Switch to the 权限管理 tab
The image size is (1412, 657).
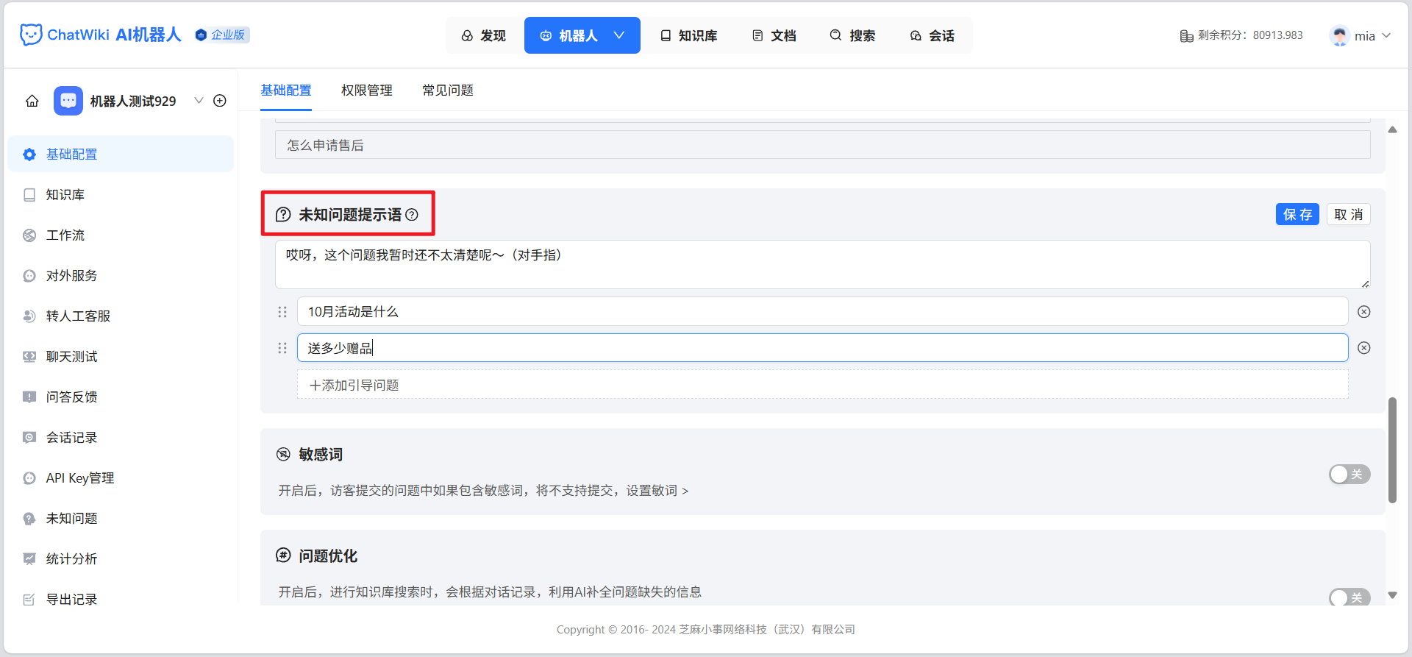[367, 90]
